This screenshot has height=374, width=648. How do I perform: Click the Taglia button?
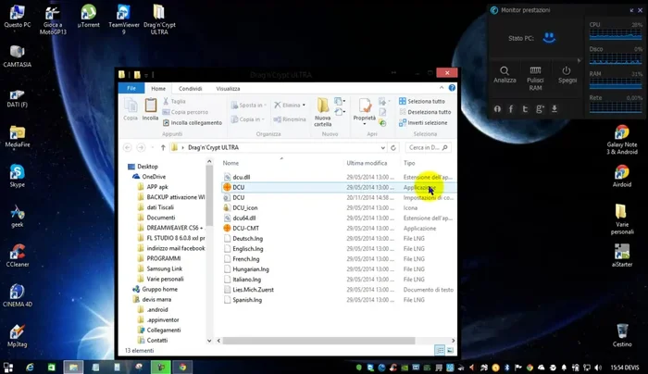pos(174,101)
